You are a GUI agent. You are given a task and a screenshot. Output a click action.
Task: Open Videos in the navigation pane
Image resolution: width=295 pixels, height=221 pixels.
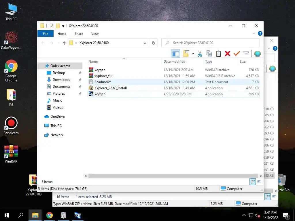coord(58,107)
